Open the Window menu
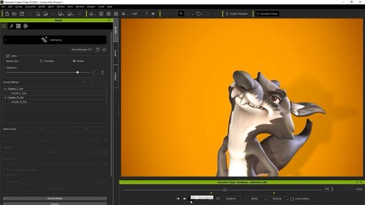365x205 pixels. [80, 7]
